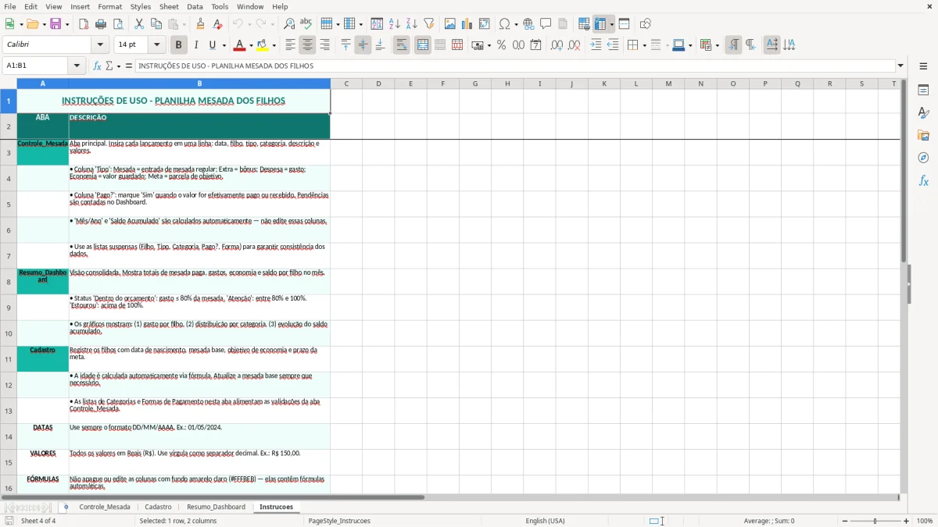
Task: Toggle Merge and Center Cells button
Action: pos(423,45)
